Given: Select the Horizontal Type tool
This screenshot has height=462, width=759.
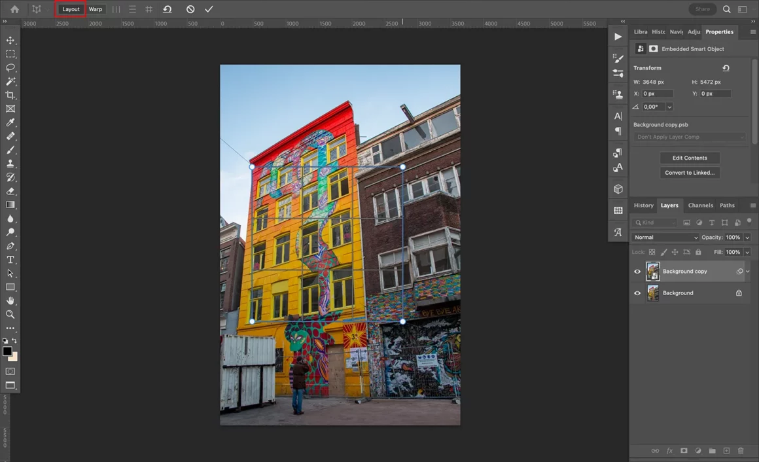Looking at the screenshot, I should point(10,260).
